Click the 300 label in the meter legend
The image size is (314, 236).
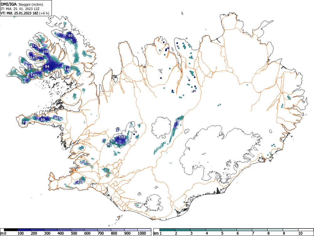coord(47,233)
